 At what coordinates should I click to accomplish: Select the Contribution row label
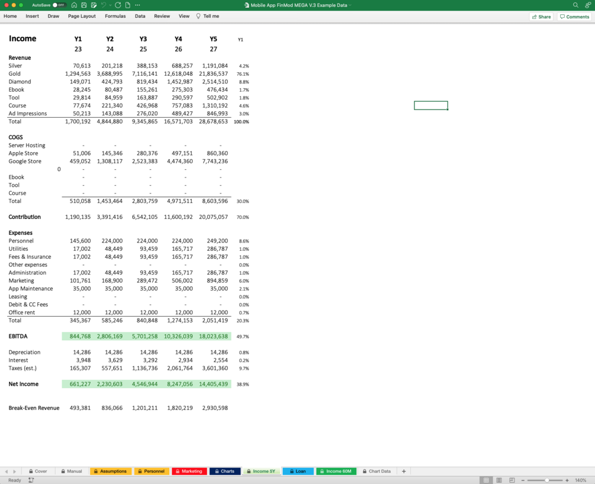[25, 217]
